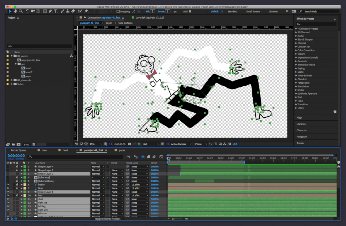Viewport: 346px width, 226px height.
Task: Click the snapshot camera icon in viewer
Action: (130, 144)
